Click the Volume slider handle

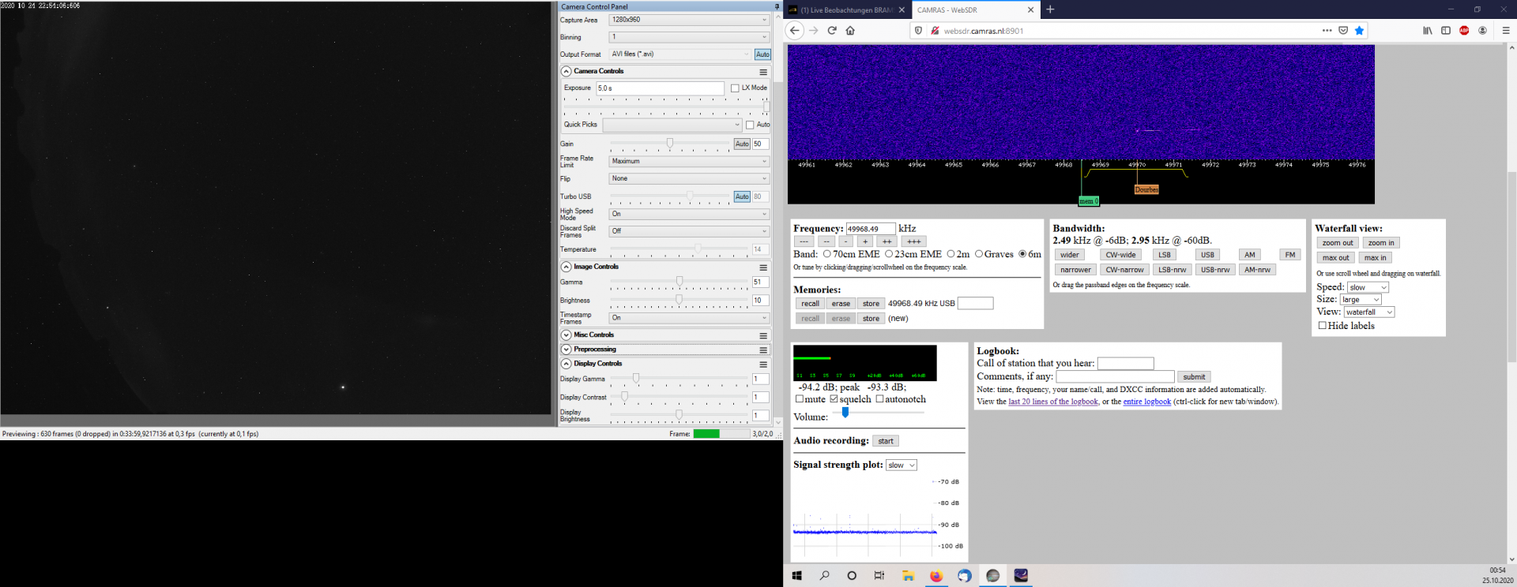[x=845, y=413]
